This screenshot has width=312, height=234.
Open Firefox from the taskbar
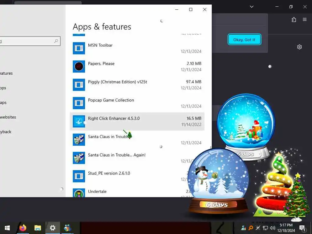(x=23, y=228)
